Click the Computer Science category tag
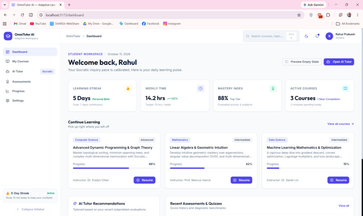 [86, 140]
